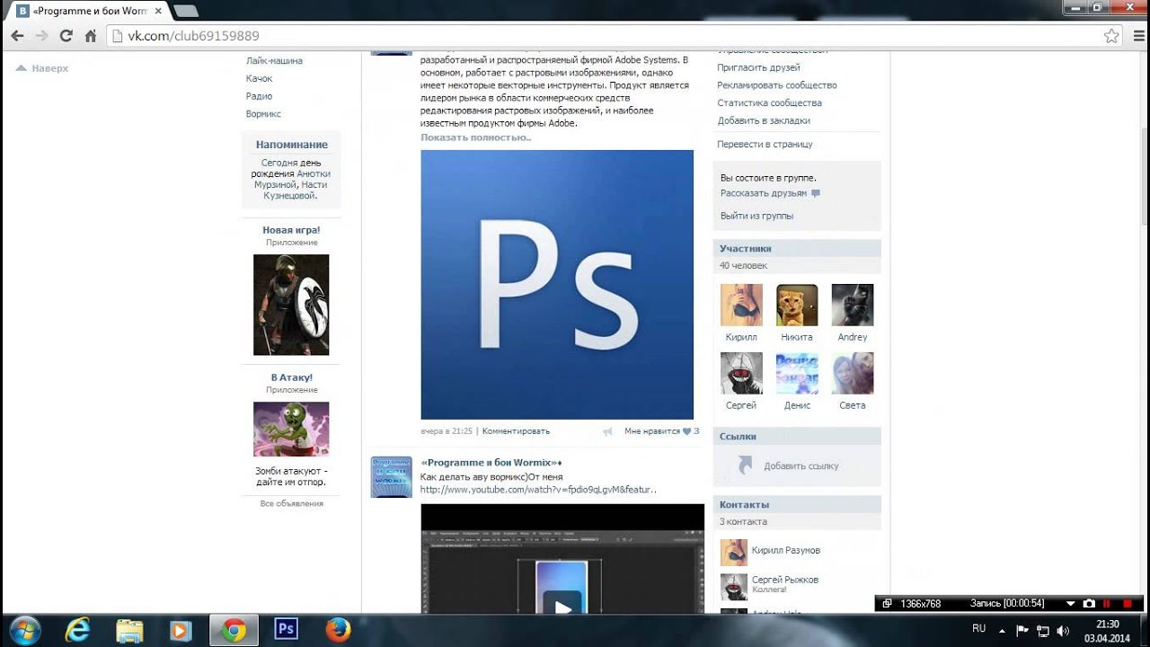Viewport: 1150px width, 647px height.
Task: Open the Участники members header
Action: pos(746,249)
